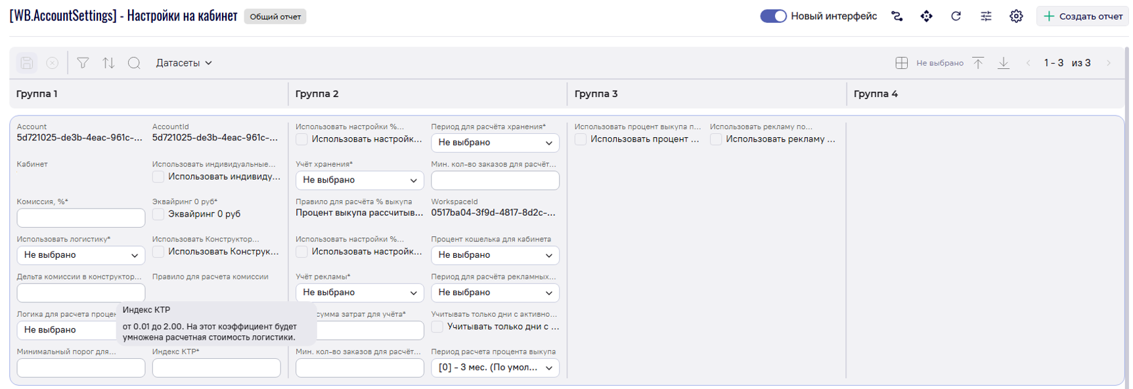Click the refresh icon in header
Viewport: 1133px width, 389px height.
pyautogui.click(x=956, y=16)
